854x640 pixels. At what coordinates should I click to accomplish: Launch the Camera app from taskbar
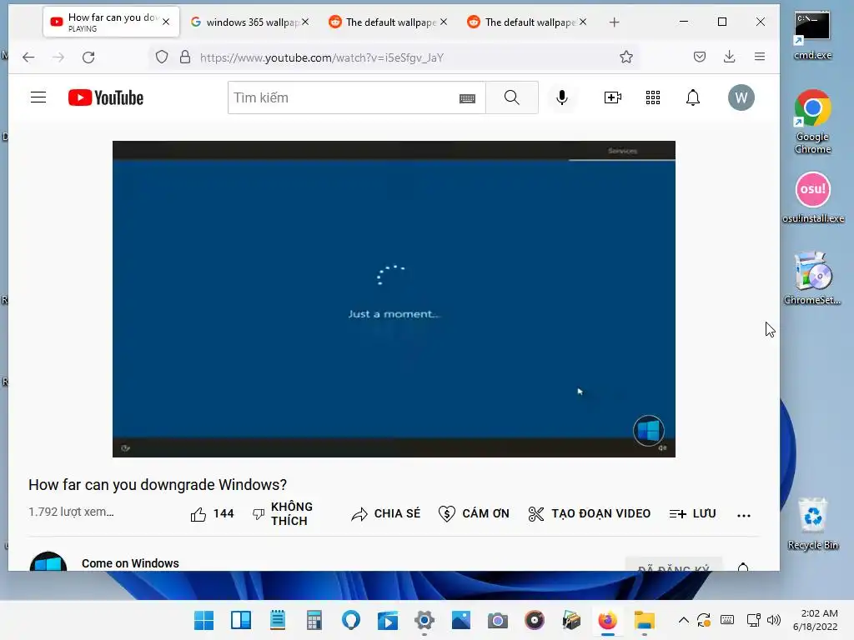coord(497,620)
